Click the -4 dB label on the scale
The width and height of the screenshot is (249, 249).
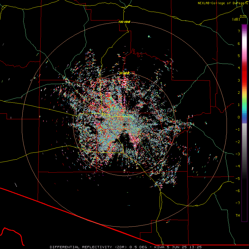(x=238, y=166)
